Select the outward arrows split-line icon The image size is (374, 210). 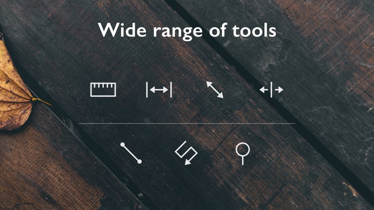pyautogui.click(x=271, y=90)
